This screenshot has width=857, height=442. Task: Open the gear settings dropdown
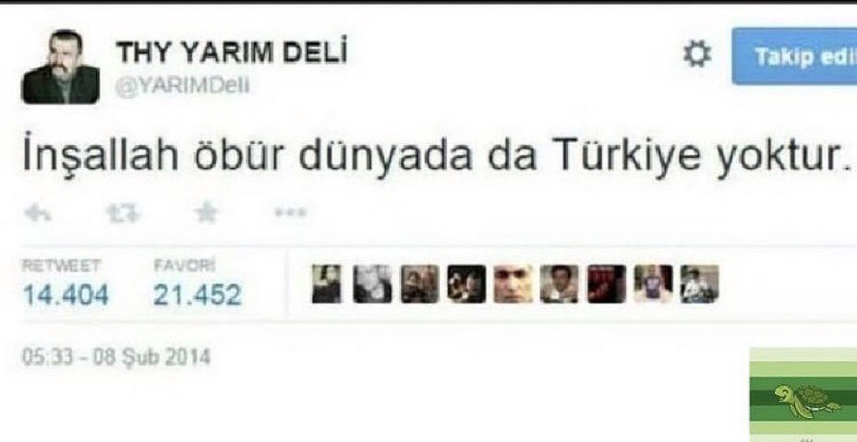tap(697, 55)
